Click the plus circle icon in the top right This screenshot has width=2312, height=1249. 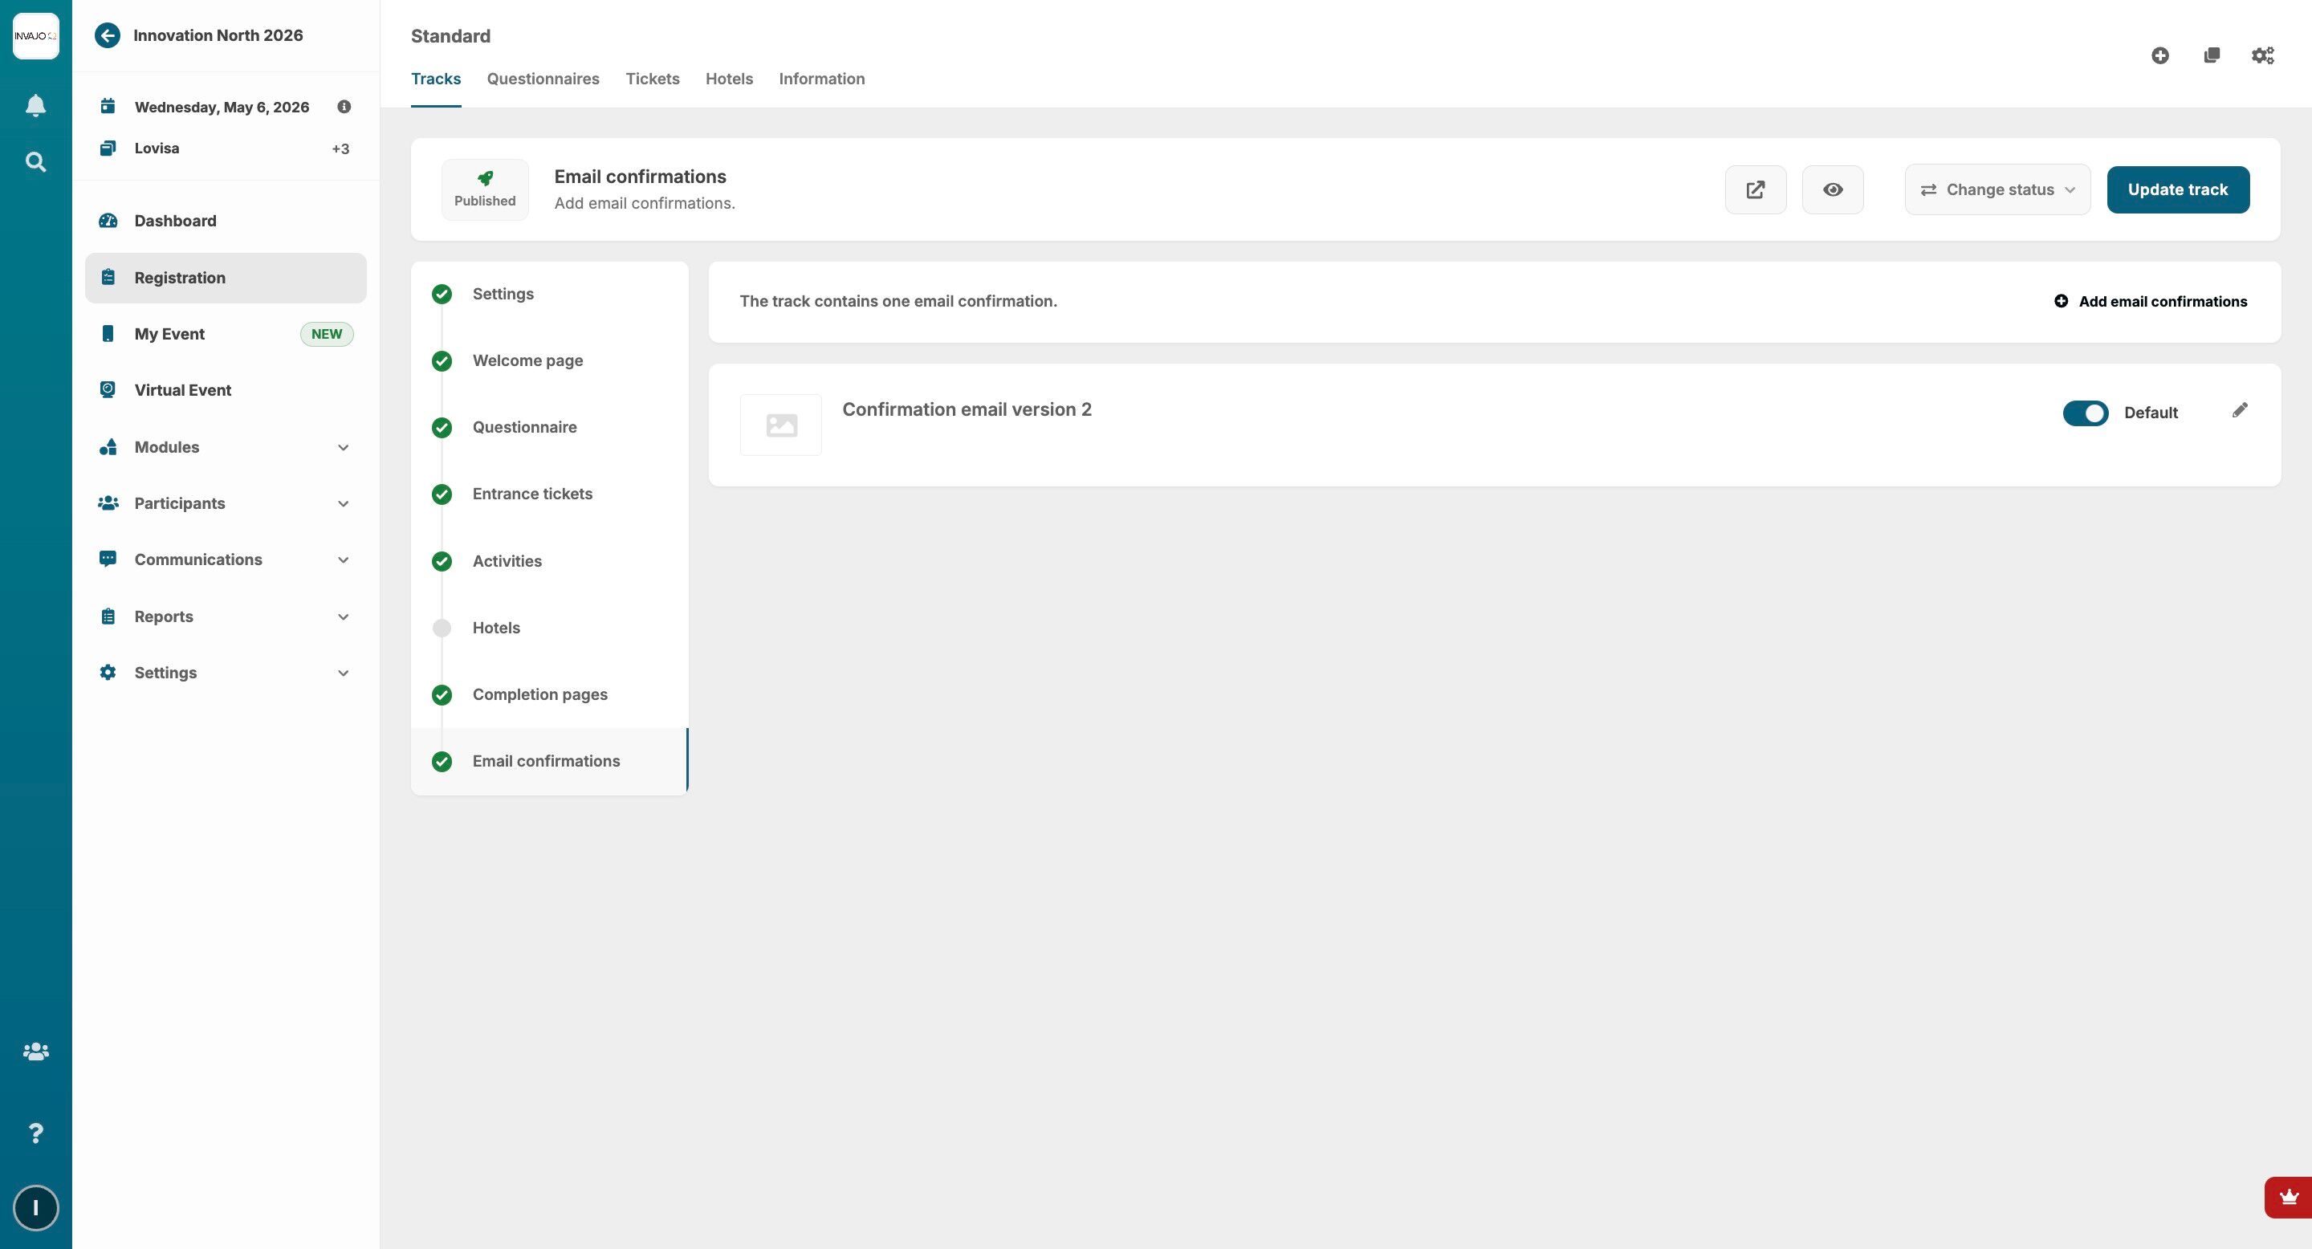point(2159,55)
